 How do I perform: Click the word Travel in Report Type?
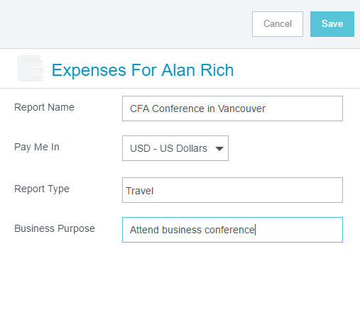tap(140, 191)
